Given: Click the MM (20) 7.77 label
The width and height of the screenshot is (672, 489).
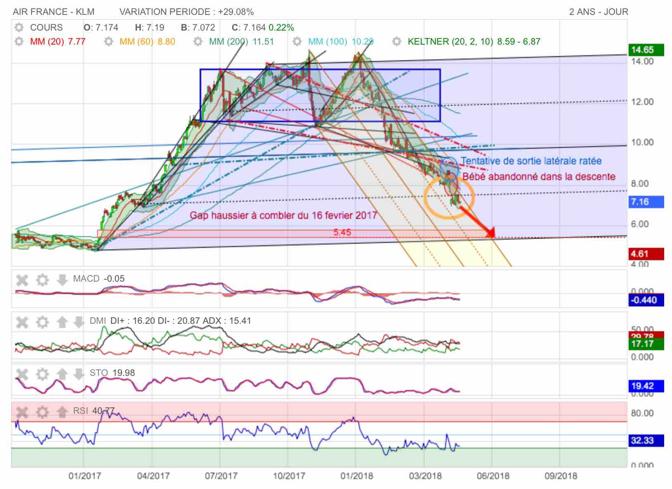Looking at the screenshot, I should coord(57,42).
